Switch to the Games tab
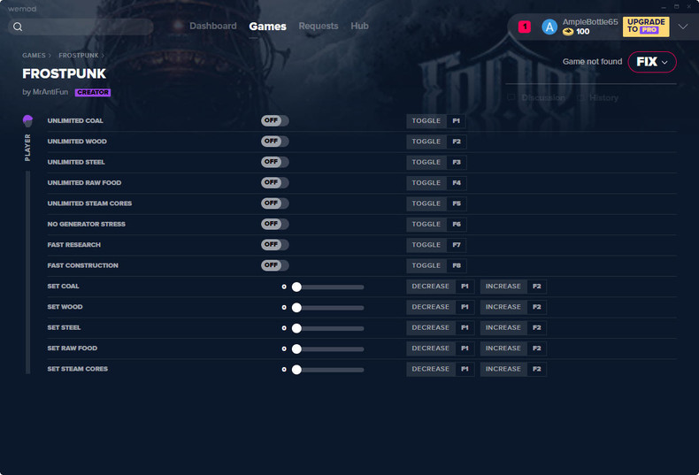 tap(267, 27)
